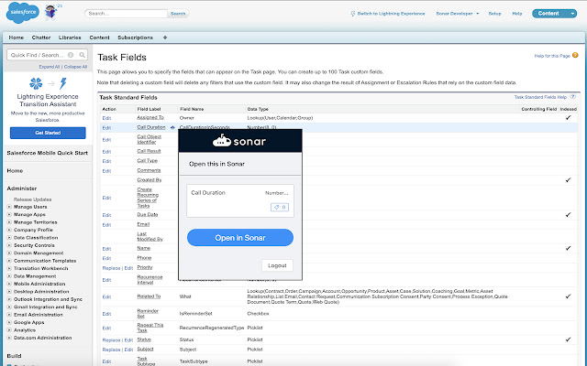Click the IsReminderSet field name cell
Viewport: 587px width, 366px height.
(x=195, y=314)
